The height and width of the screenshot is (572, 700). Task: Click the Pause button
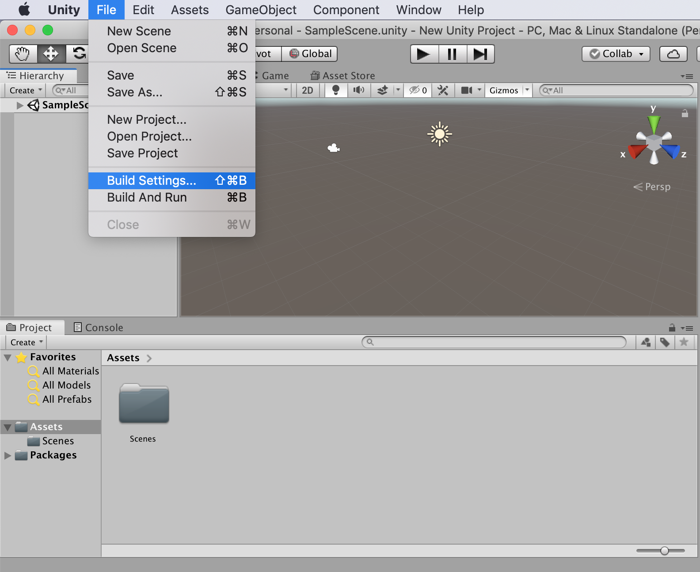[452, 54]
